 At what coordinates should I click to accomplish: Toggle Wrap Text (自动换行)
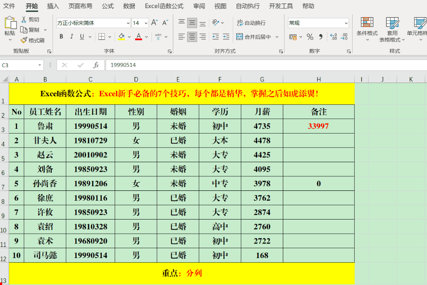pos(251,23)
